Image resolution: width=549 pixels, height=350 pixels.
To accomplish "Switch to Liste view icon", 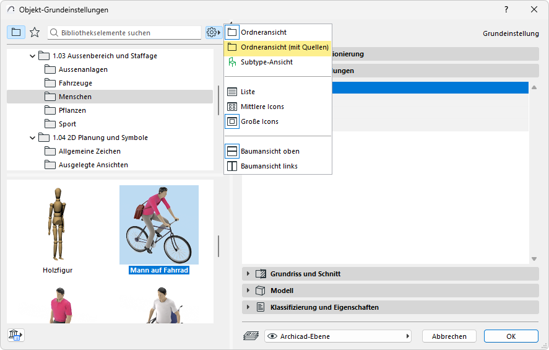I will (248, 92).
